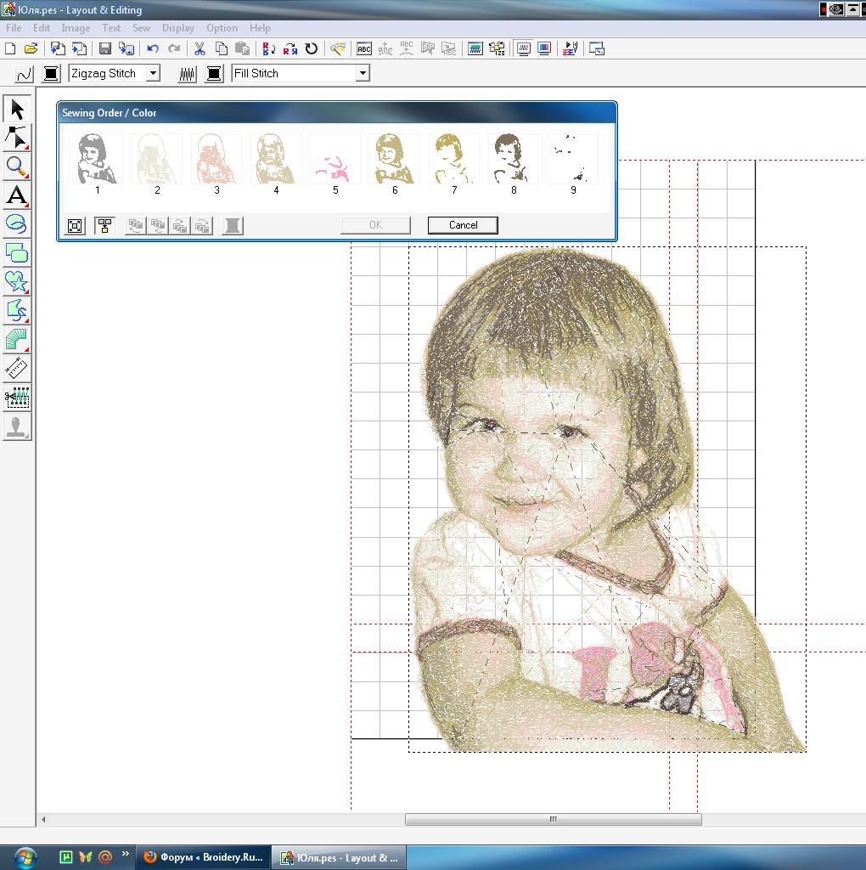Expand the Fill Stitch type dropdown

coord(363,74)
